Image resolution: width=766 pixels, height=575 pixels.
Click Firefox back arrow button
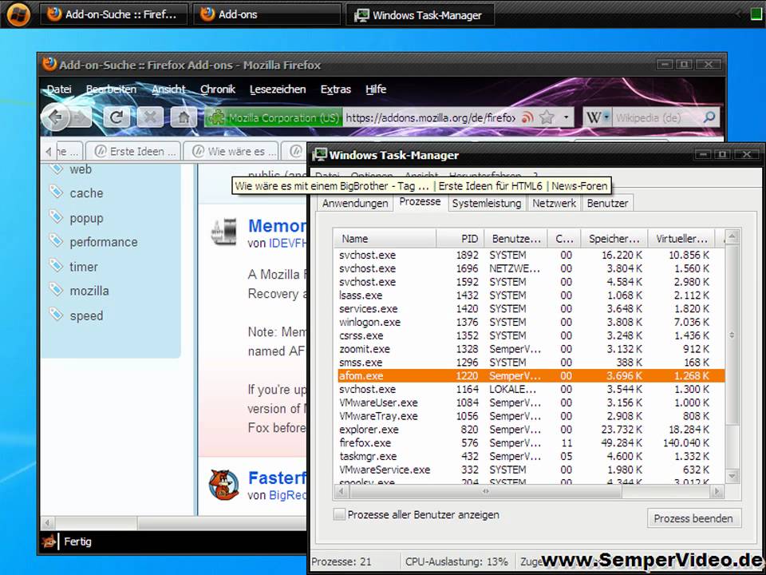[x=55, y=117]
